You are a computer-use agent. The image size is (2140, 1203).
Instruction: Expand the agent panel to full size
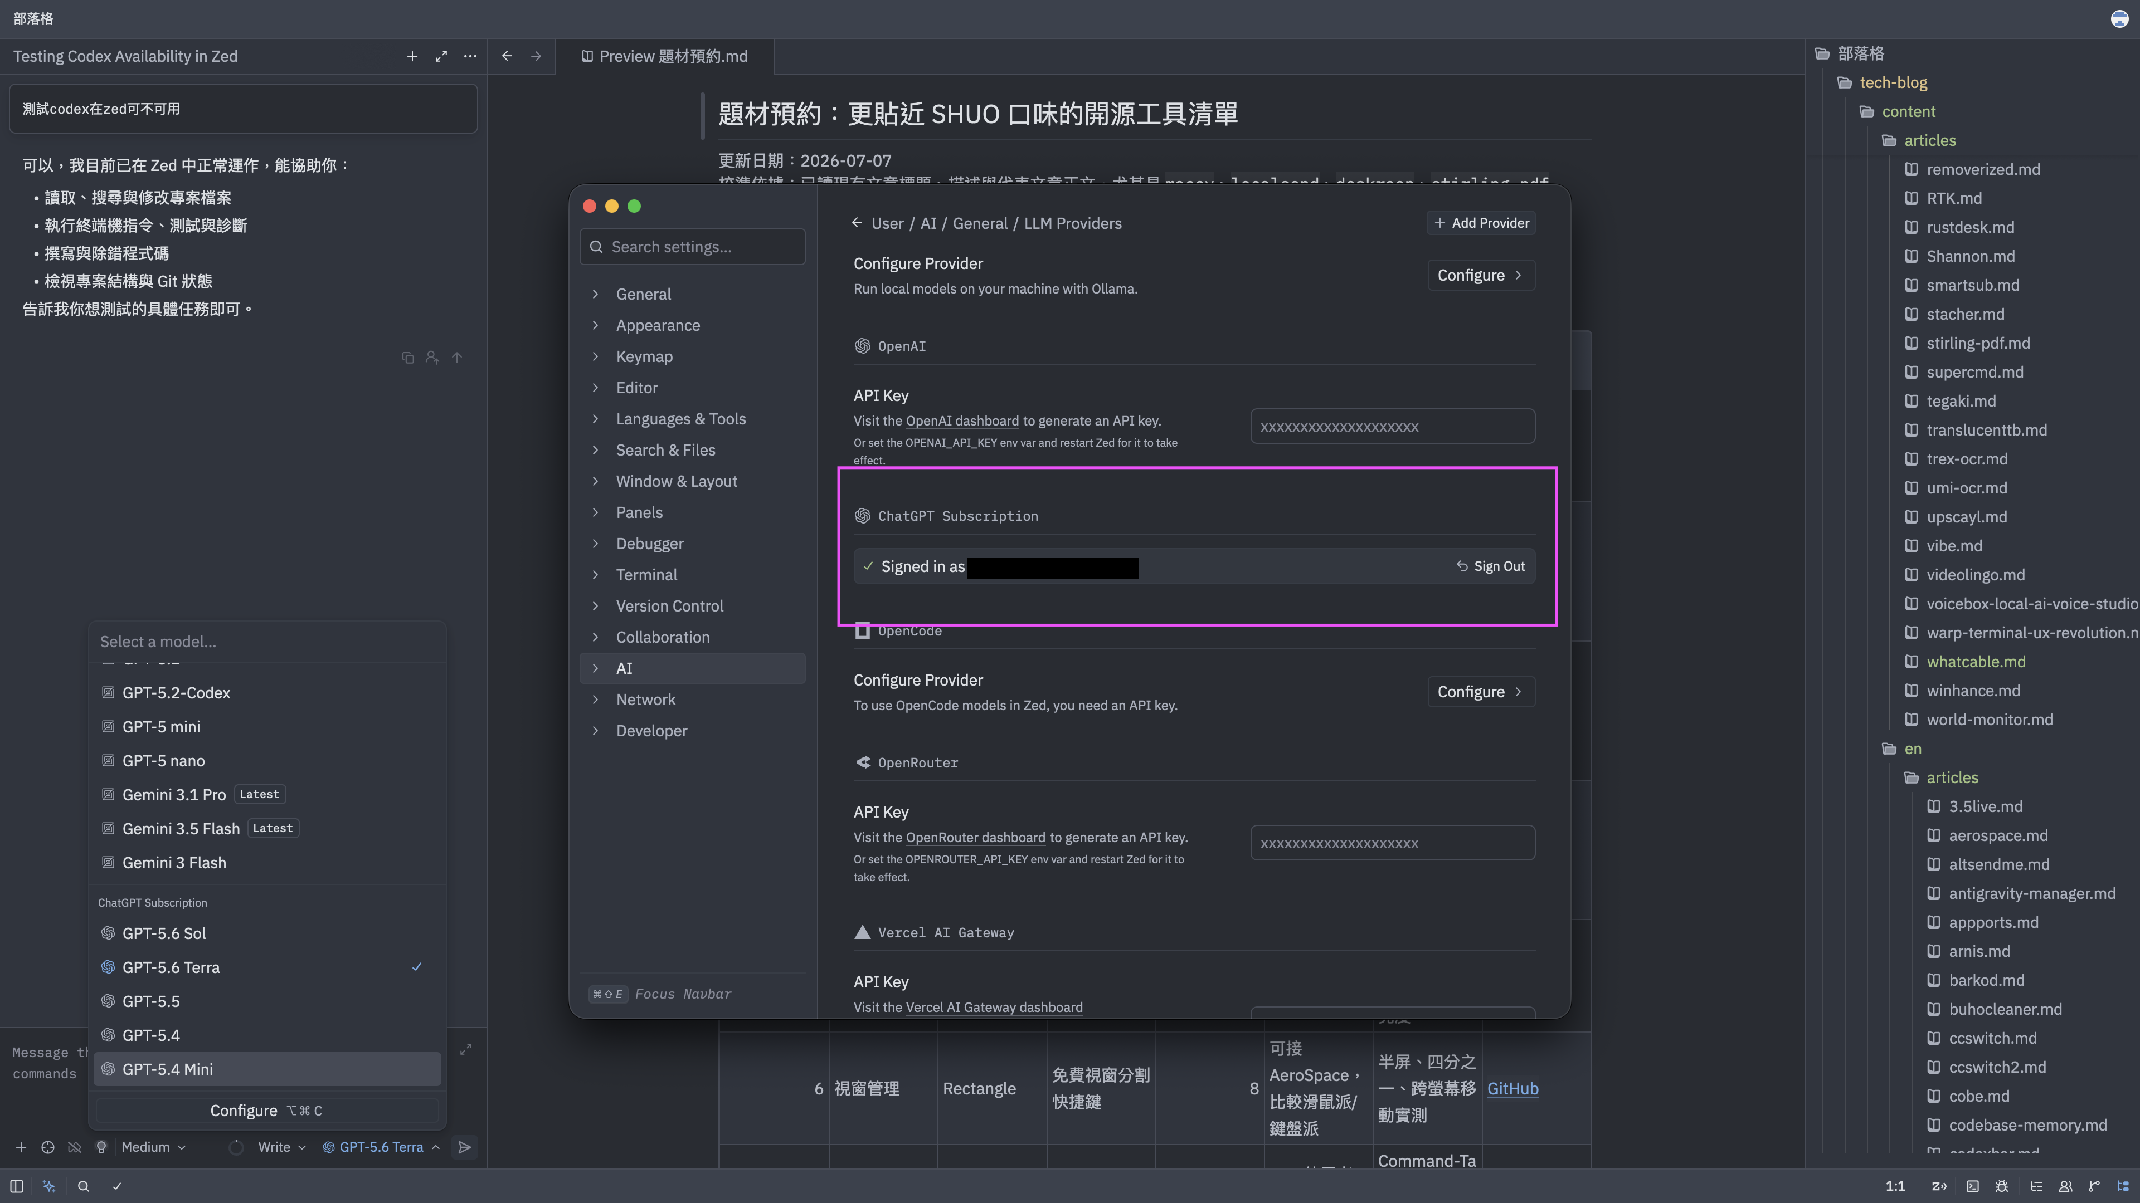(441, 56)
